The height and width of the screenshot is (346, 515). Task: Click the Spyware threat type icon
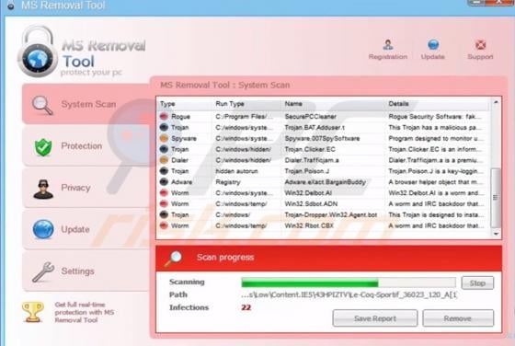[164, 138]
